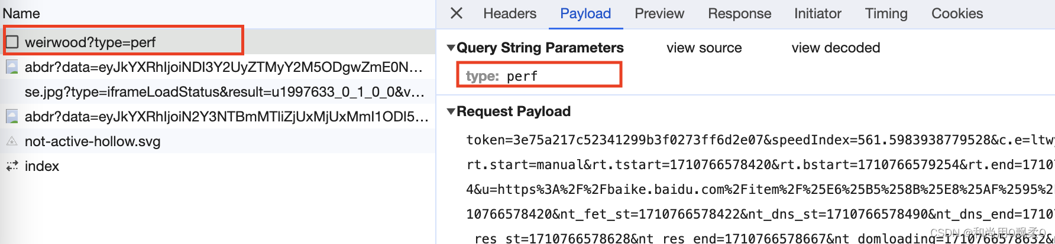Click the index request arrows icon
The image size is (1055, 244).
(12, 166)
